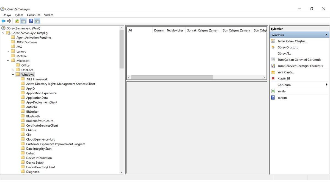The width and height of the screenshot is (330, 185).
Task: Click the forward arrow toolbar icon
Action: 9,21
